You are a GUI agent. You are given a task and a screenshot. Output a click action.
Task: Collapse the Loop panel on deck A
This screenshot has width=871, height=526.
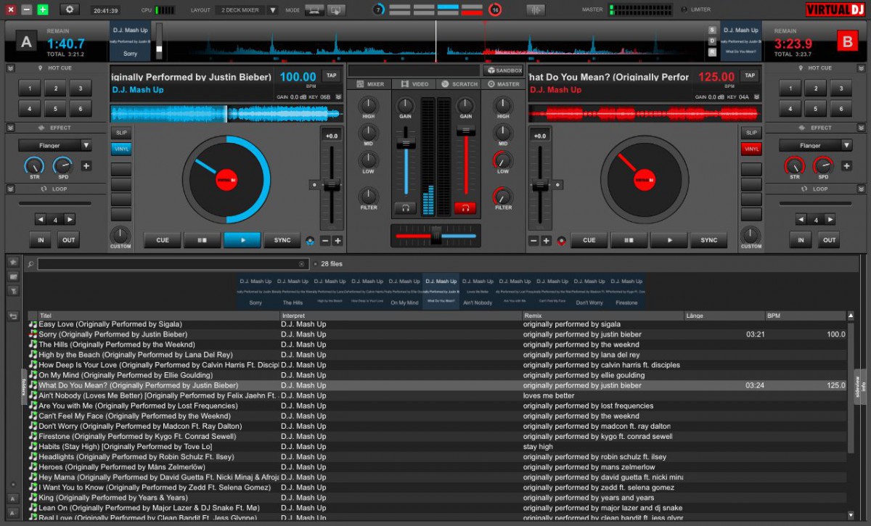tap(11, 189)
